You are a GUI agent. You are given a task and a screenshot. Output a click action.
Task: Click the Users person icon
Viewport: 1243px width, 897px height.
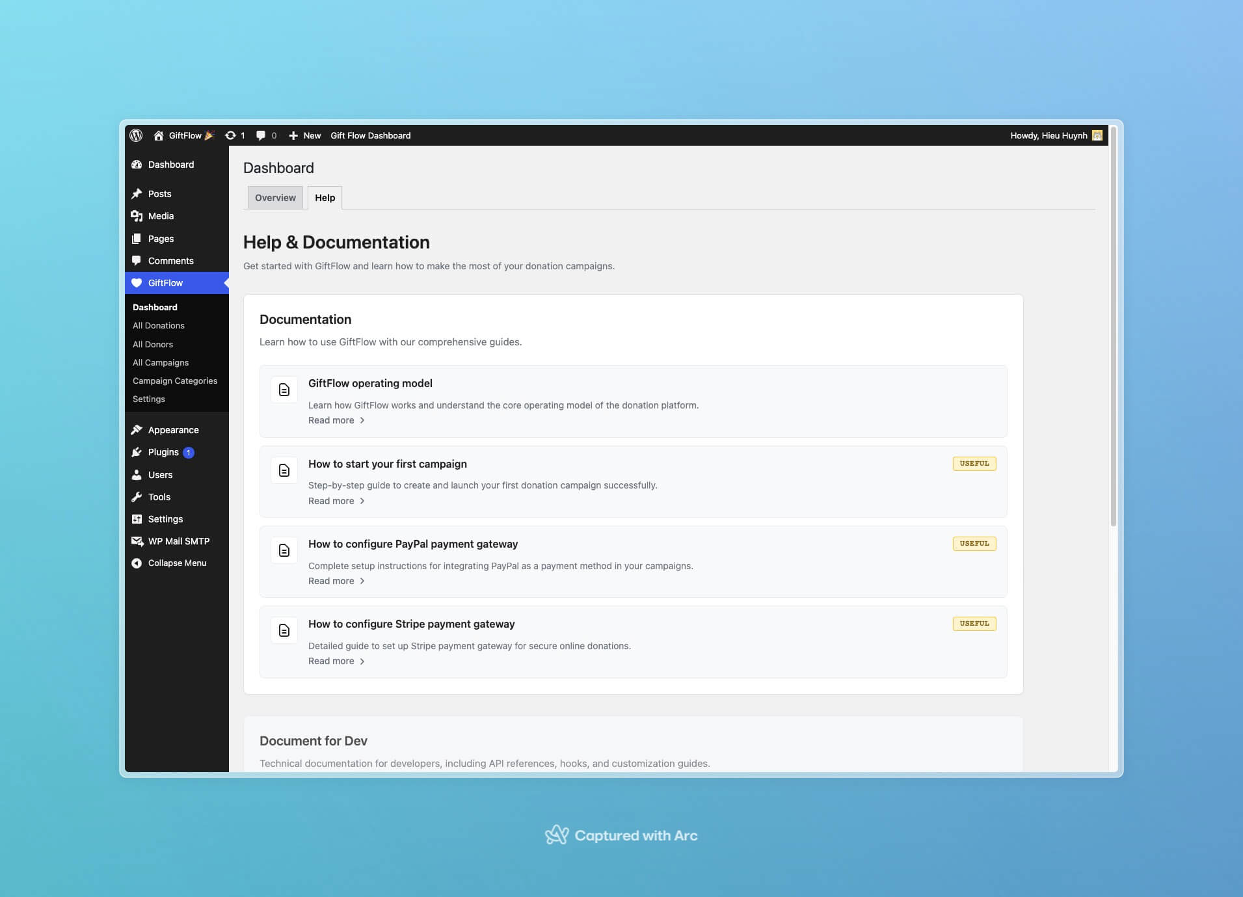coord(137,475)
